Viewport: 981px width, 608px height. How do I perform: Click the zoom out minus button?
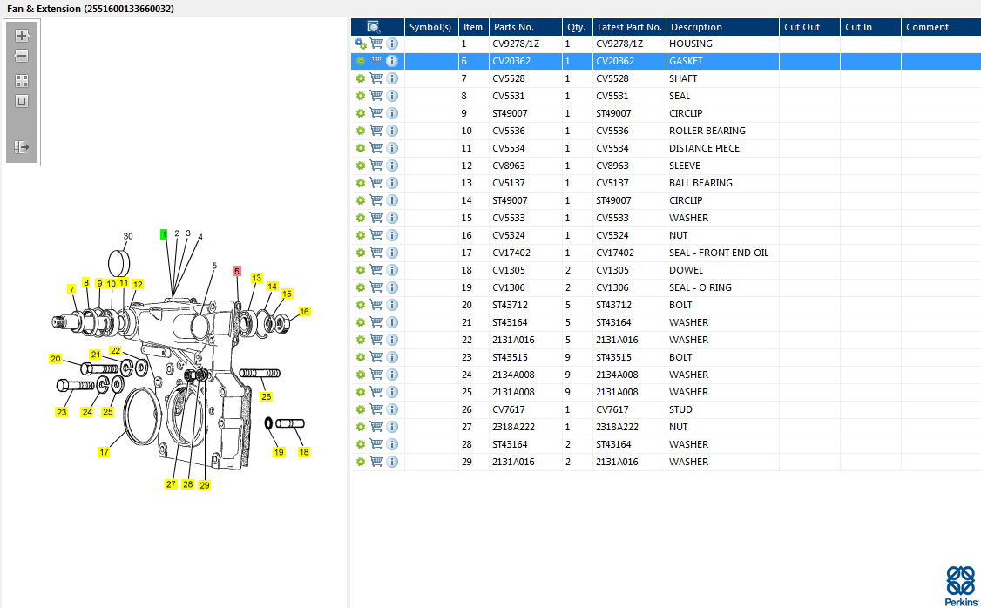coord(22,56)
